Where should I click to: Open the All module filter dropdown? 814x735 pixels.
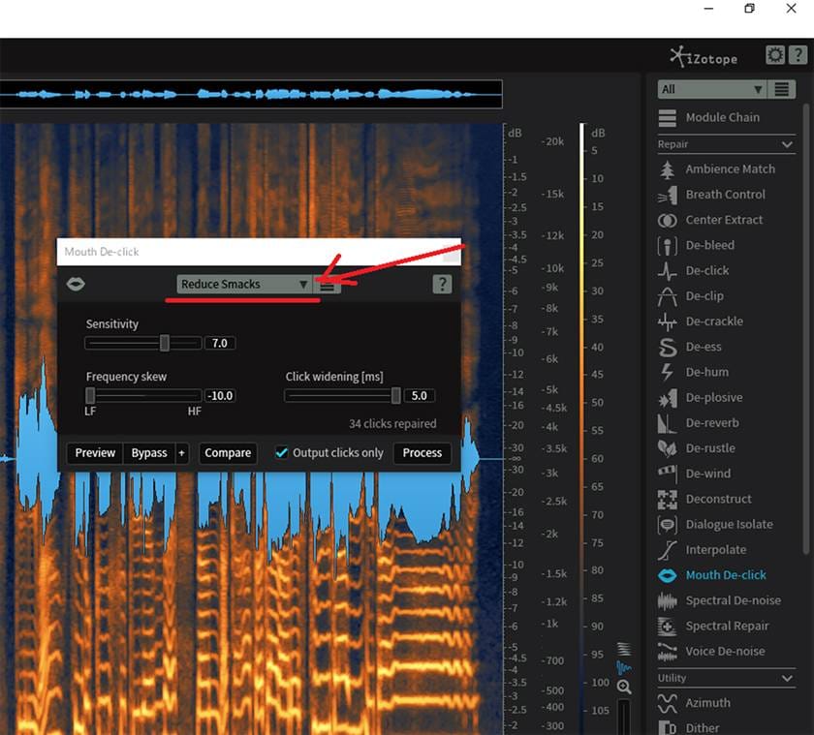(711, 89)
